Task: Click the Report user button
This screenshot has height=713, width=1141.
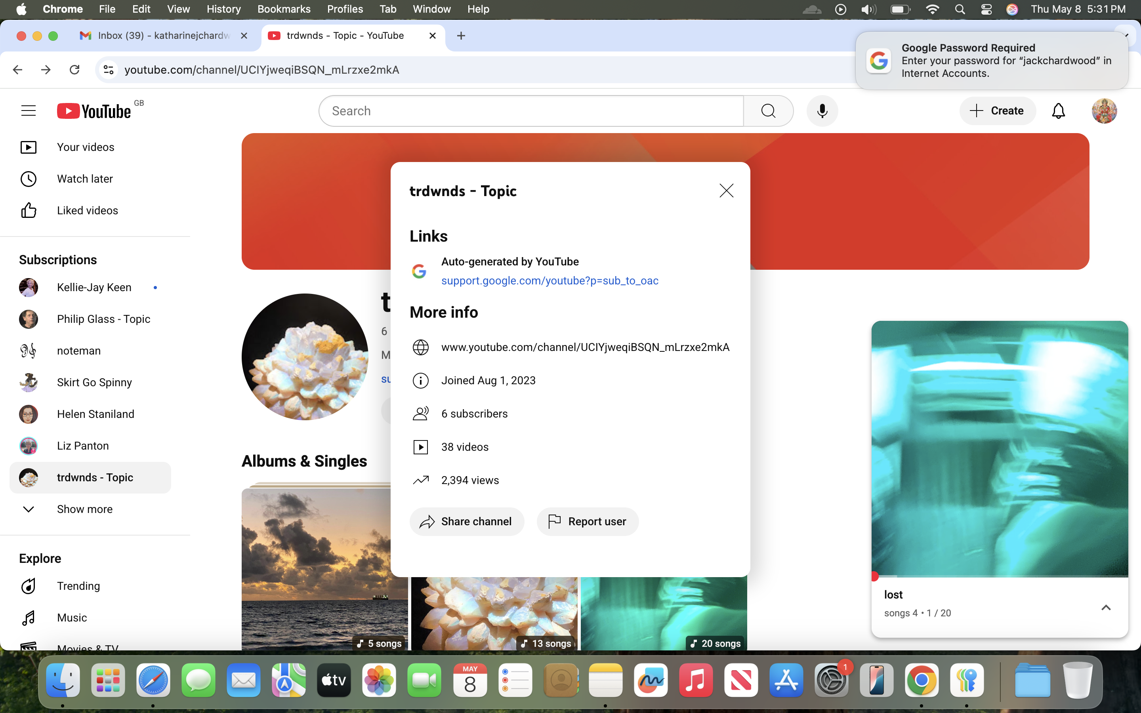Action: [x=588, y=521]
